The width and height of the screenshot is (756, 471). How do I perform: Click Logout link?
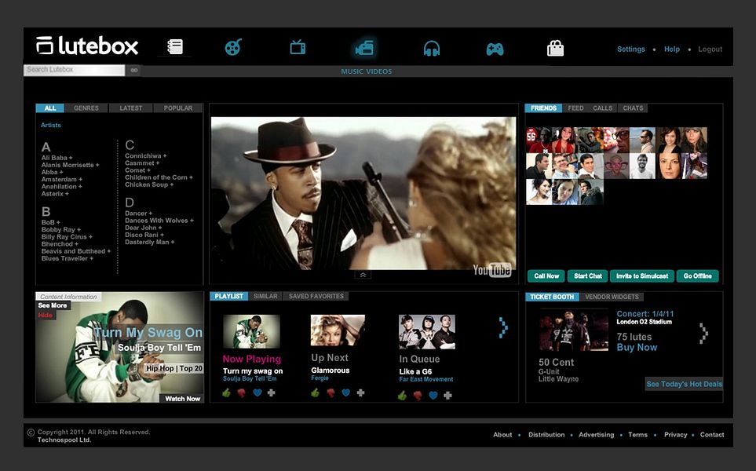click(x=710, y=49)
